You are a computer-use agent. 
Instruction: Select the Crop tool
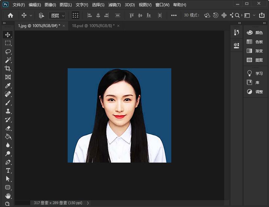(8, 69)
